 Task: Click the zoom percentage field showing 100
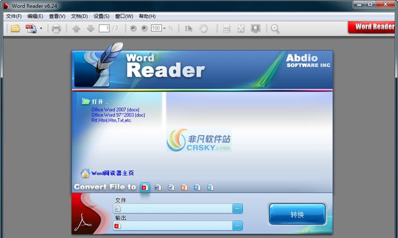pos(157,28)
